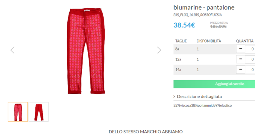This screenshot has height=134, width=255.
Task: Click product code BJ5_PL03_16185_ROSSOFUCSIA
Action: point(197,15)
